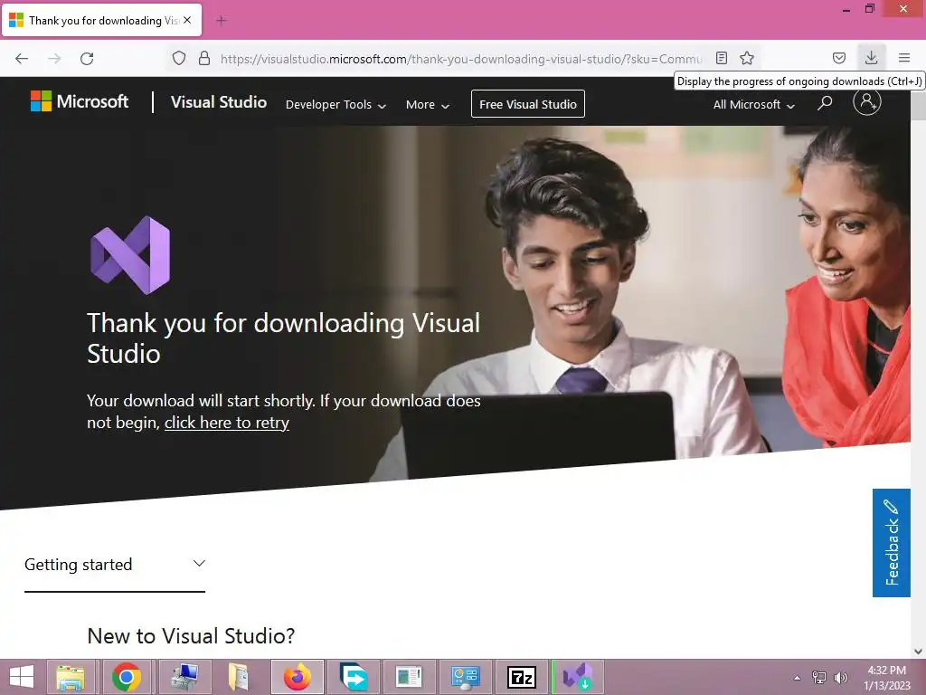Reload the page with refresh icon
Image resolution: width=926 pixels, height=695 pixels.
coord(87,59)
